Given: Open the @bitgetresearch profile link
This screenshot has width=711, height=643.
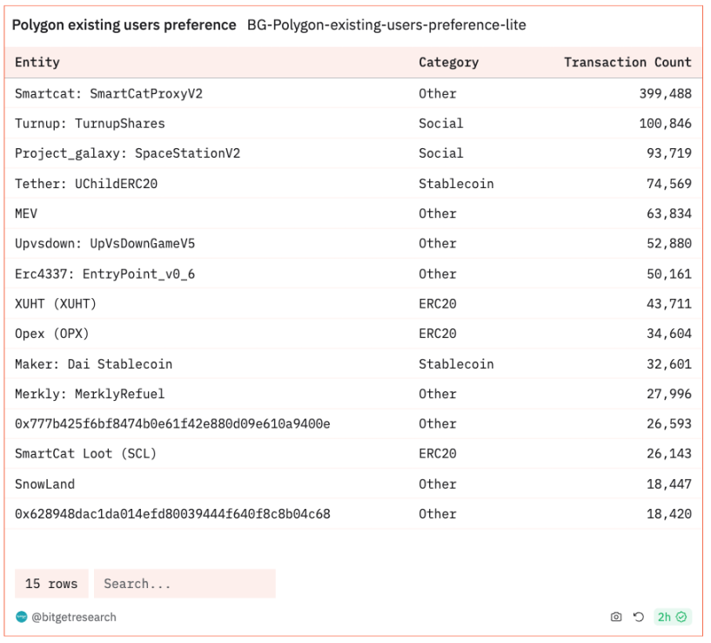Looking at the screenshot, I should [74, 618].
